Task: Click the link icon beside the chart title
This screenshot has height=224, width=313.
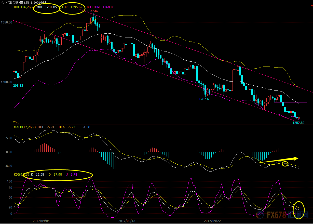Action: (x=3, y=2)
